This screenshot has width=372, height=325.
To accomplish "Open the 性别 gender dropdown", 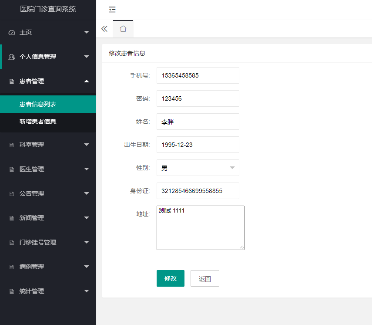I will [x=198, y=168].
